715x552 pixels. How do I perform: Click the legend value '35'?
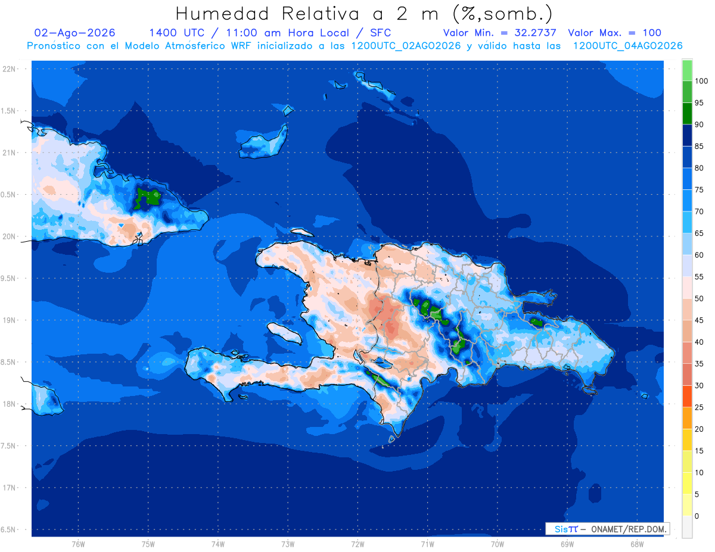tap(699, 364)
